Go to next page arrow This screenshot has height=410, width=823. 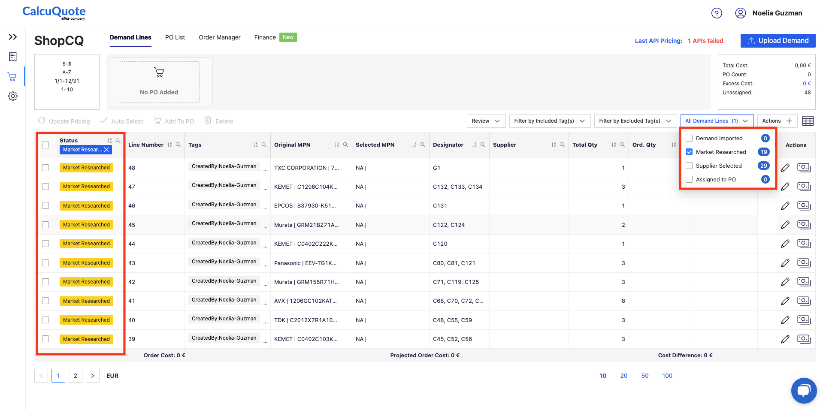click(x=93, y=376)
